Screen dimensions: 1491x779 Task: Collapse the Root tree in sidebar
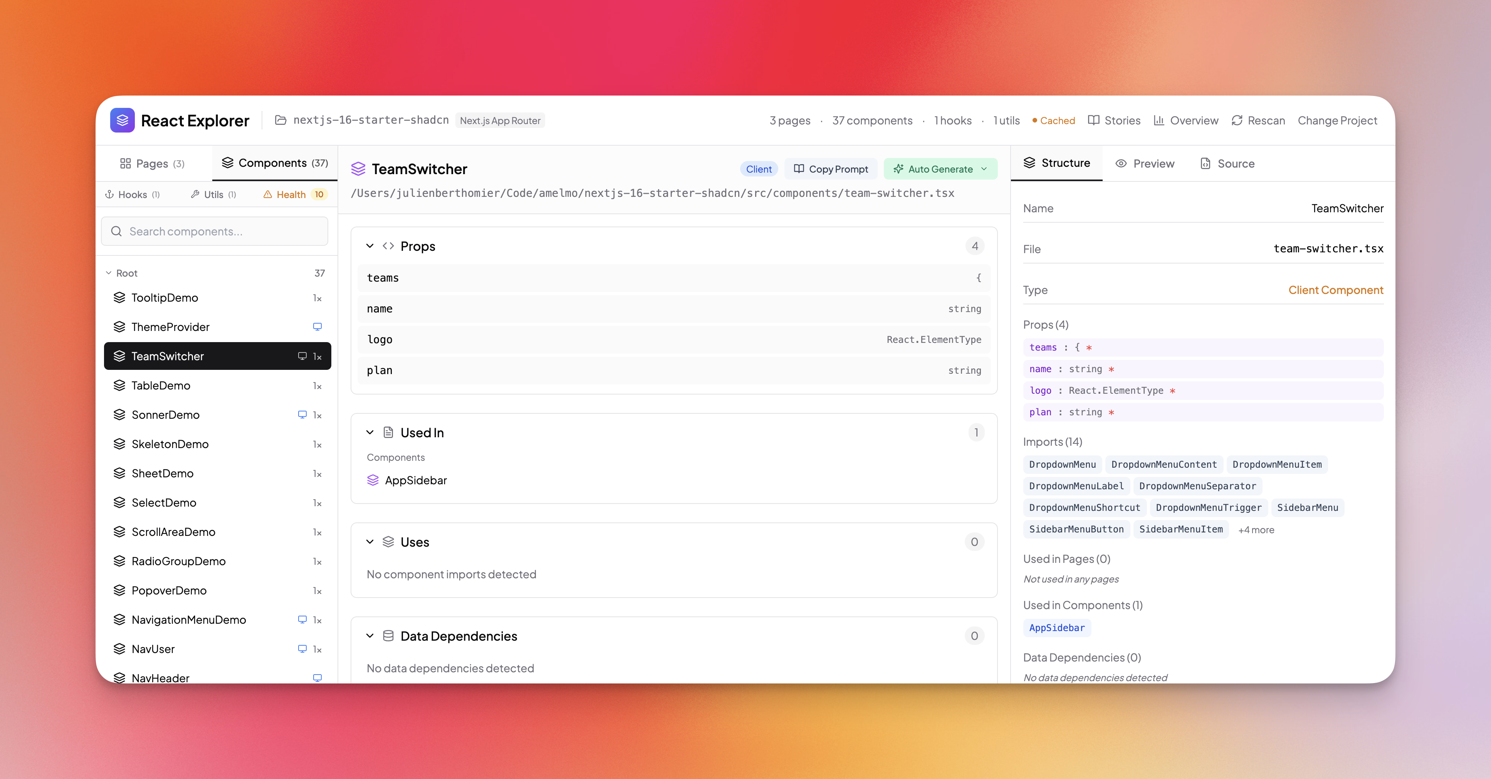pos(108,273)
